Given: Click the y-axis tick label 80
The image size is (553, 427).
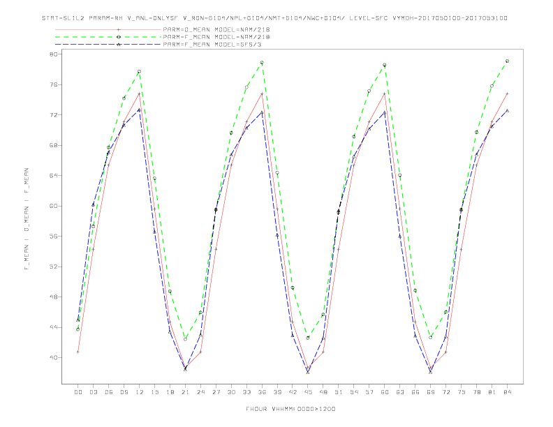Looking at the screenshot, I should point(54,54).
